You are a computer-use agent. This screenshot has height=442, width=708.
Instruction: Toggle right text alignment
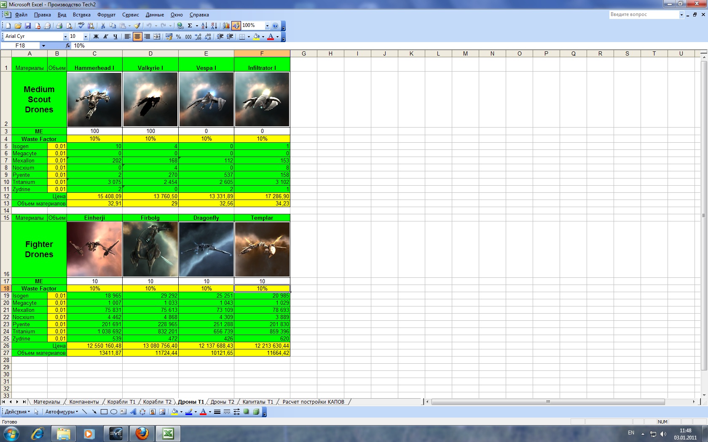[x=147, y=37]
